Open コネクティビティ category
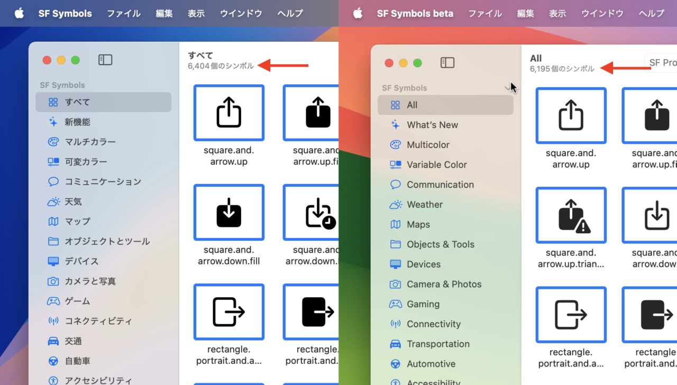This screenshot has height=385, width=677. click(104, 321)
